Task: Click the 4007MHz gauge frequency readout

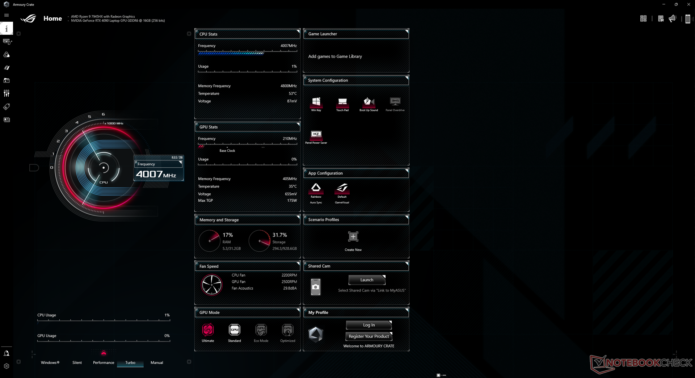Action: (156, 174)
